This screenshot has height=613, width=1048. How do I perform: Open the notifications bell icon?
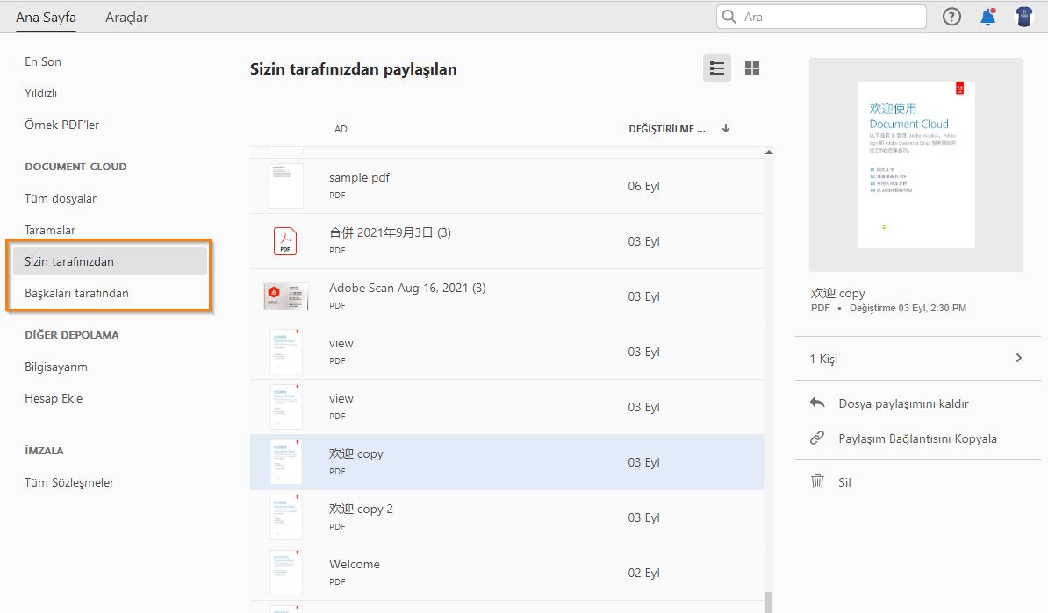point(987,16)
